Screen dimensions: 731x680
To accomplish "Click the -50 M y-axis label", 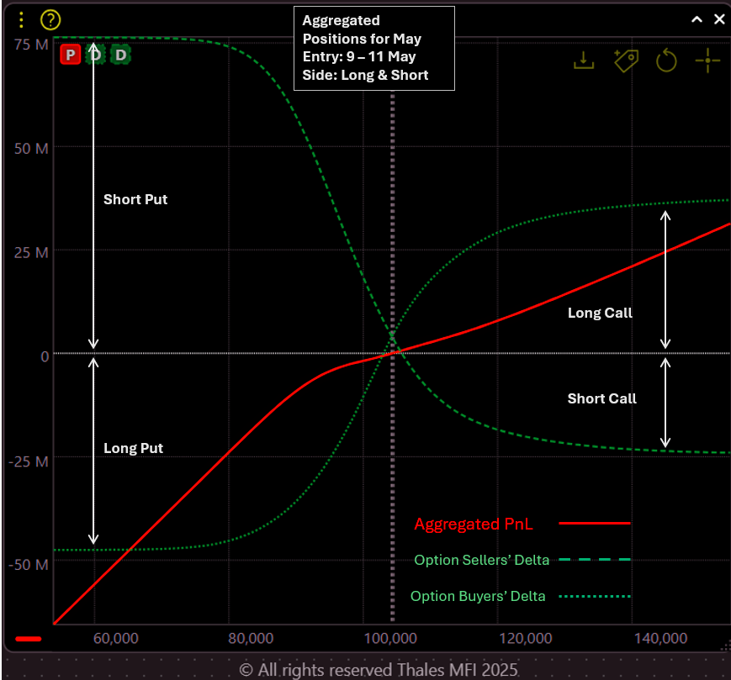I will pos(29,565).
